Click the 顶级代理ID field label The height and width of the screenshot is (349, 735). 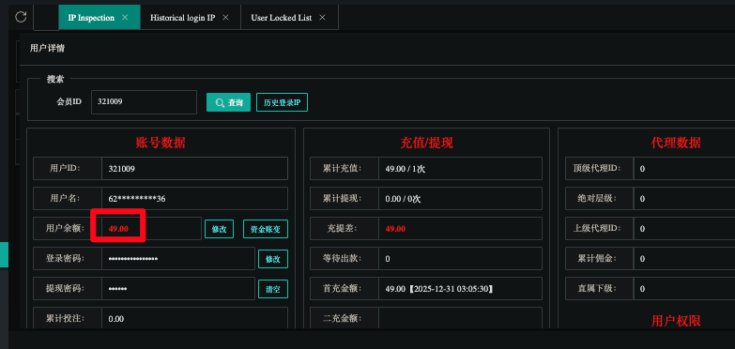[x=597, y=169]
